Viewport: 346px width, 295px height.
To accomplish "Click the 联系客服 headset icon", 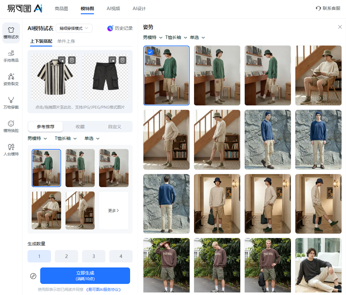I will 318,8.
